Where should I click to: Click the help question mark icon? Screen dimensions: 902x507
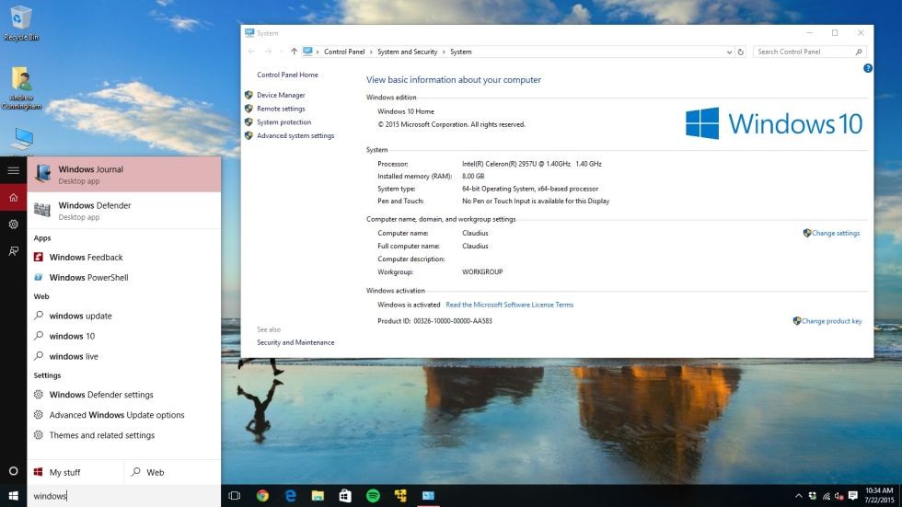pyautogui.click(x=867, y=68)
